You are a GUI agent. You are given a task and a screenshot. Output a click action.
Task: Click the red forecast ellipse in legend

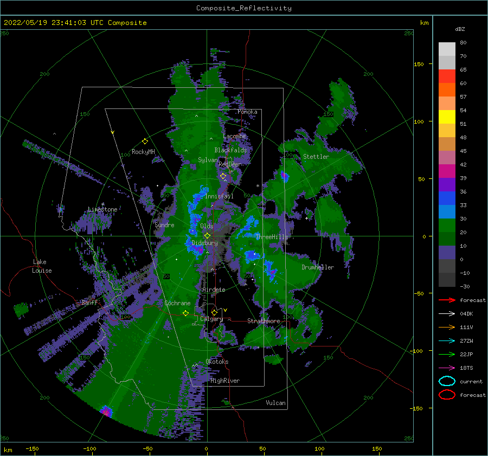point(447,395)
